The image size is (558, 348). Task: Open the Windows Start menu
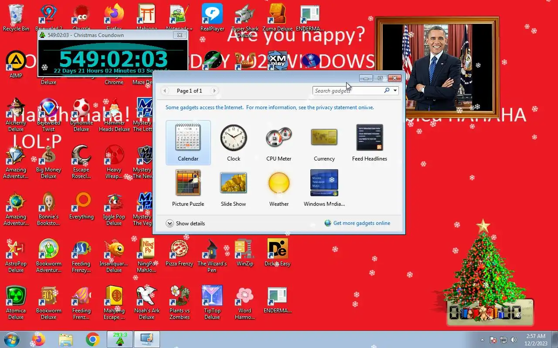click(x=12, y=339)
